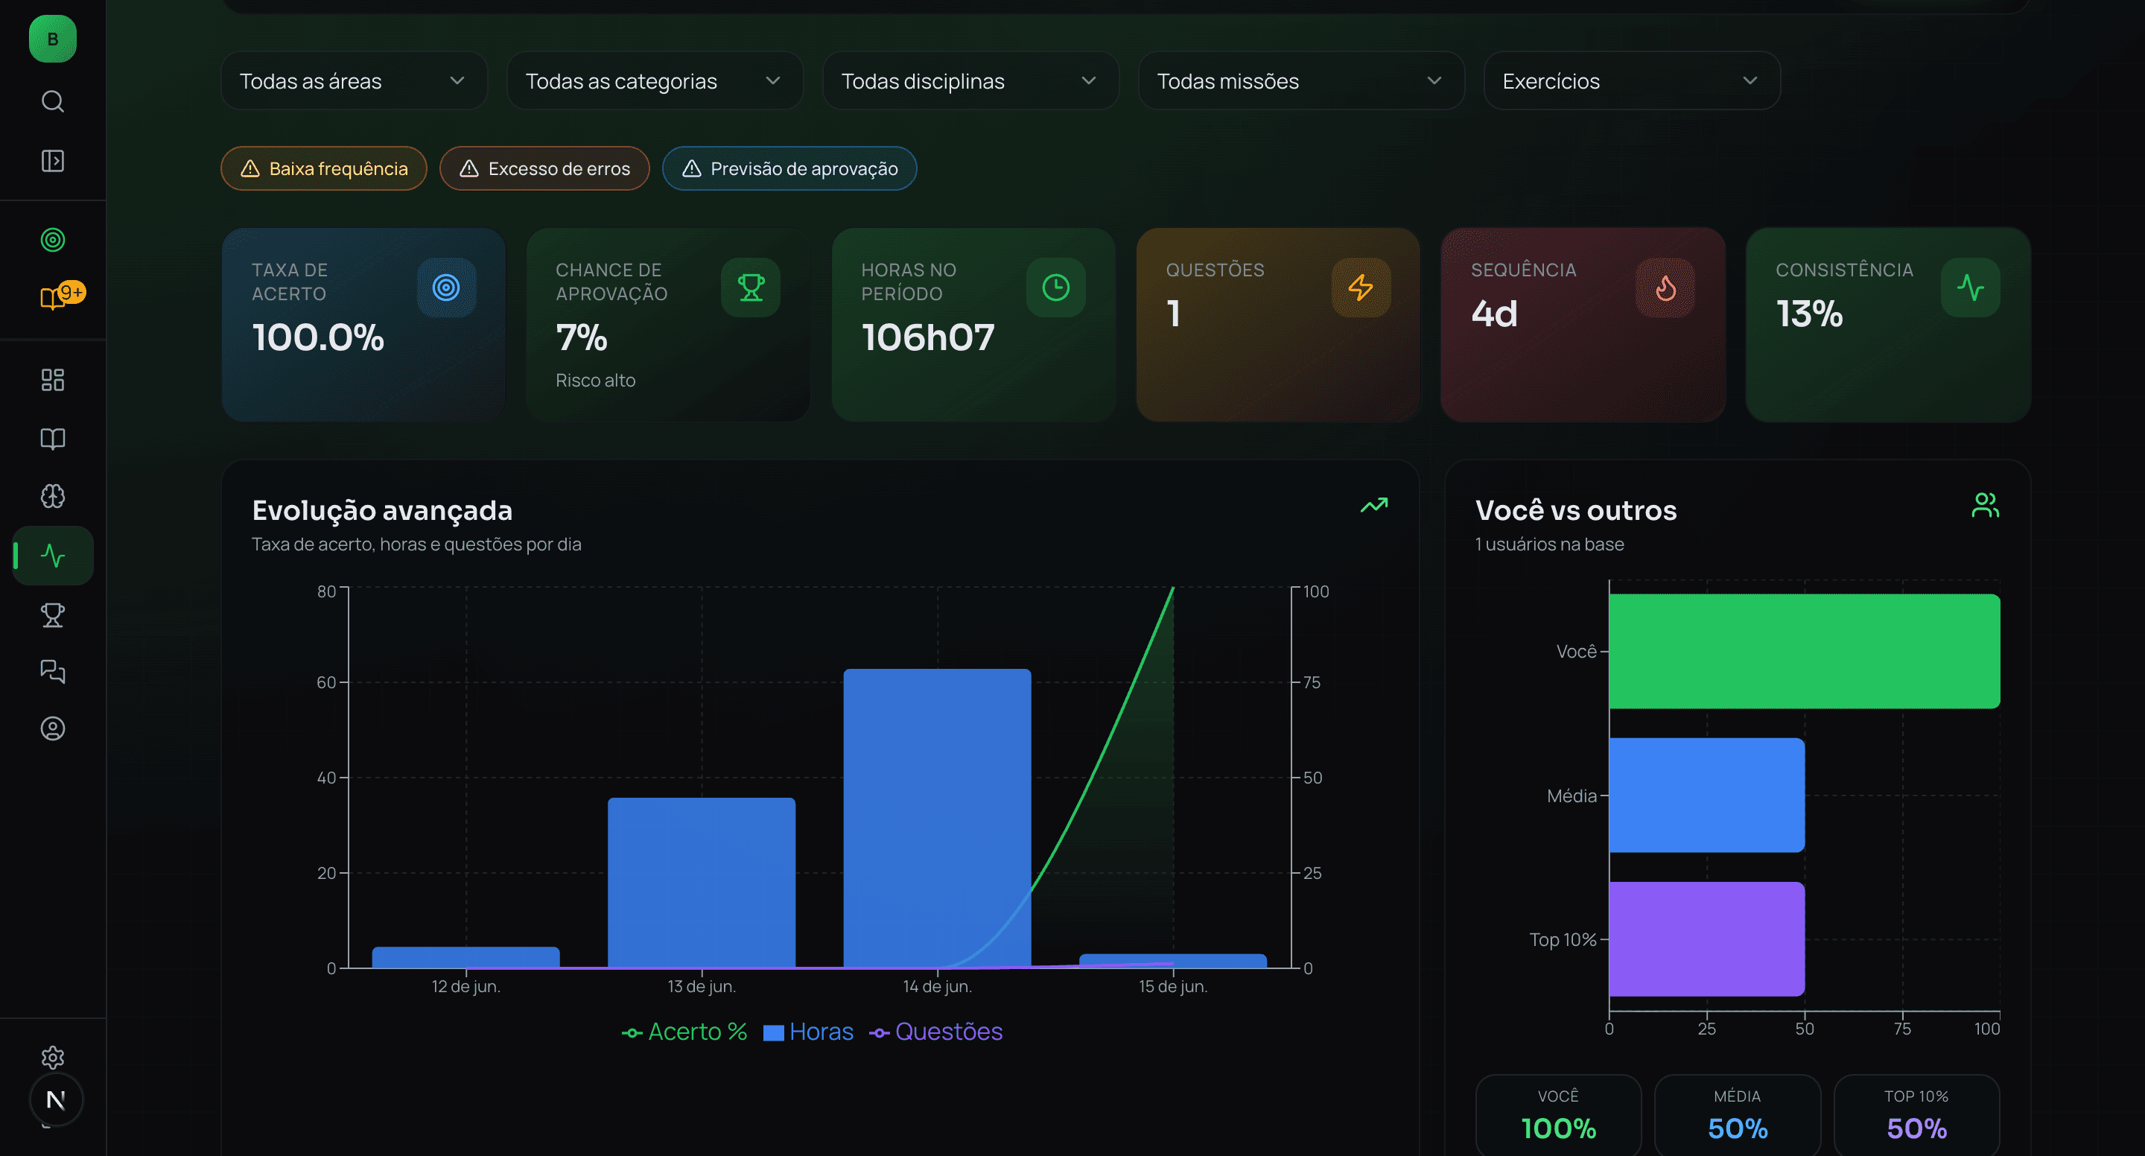Click the purple Top 10% comparison bar
The width and height of the screenshot is (2145, 1156).
1707,939
